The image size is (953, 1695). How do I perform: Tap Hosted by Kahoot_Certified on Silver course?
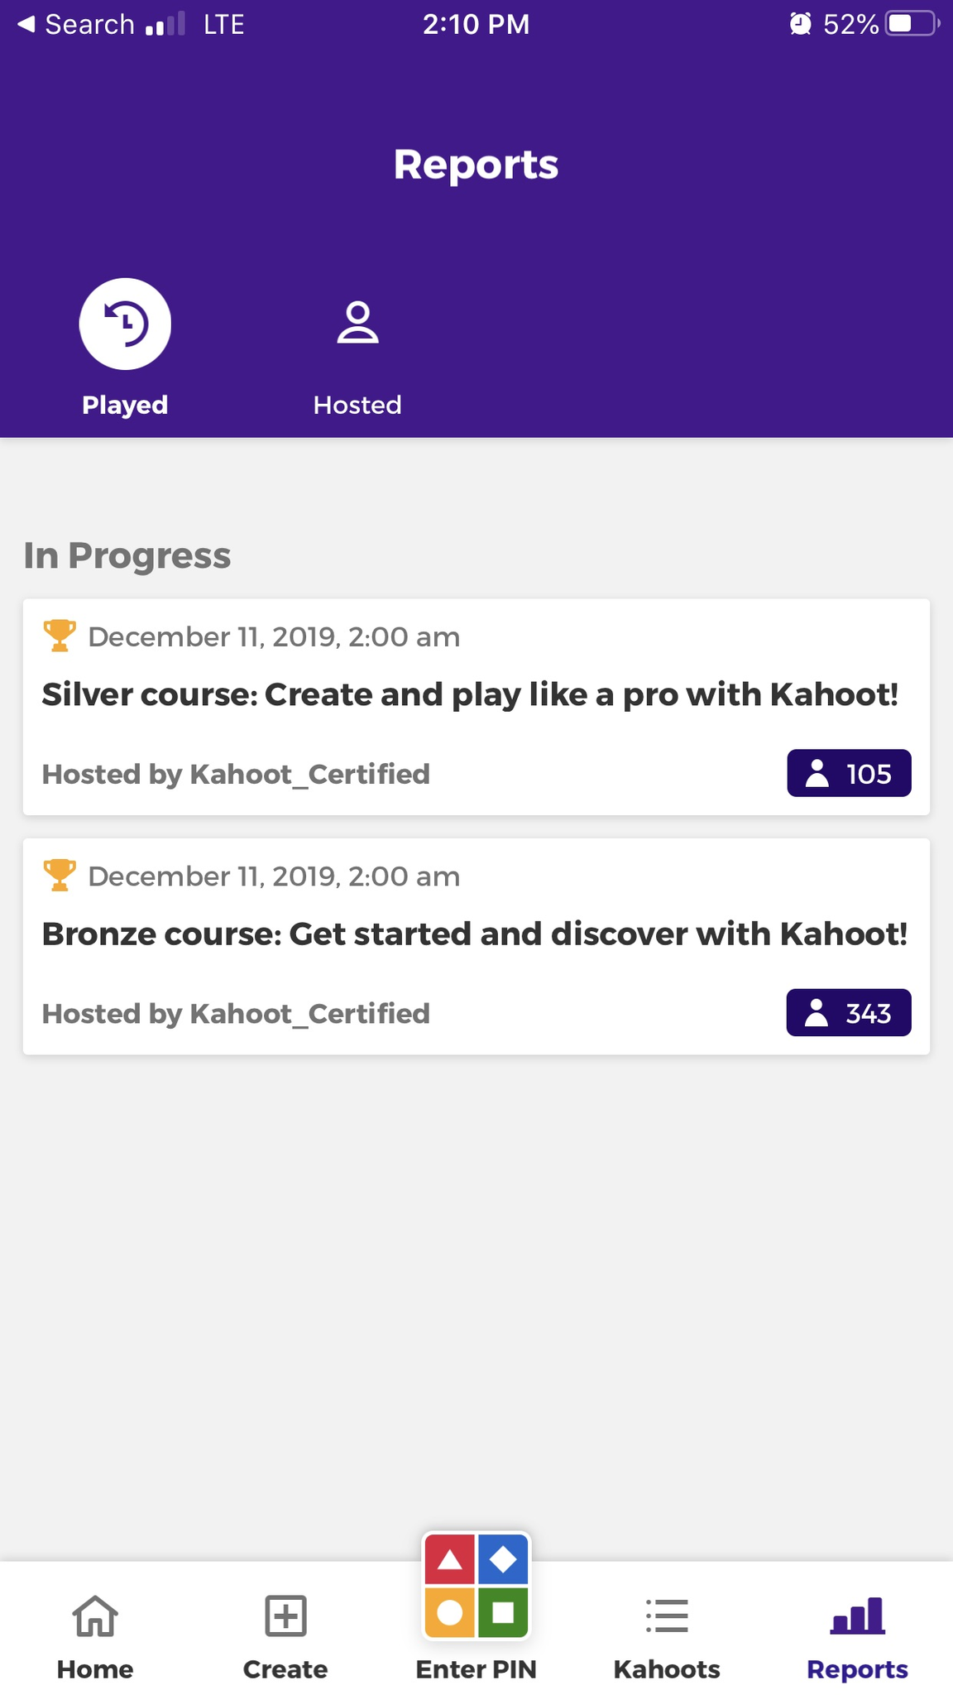(x=236, y=774)
